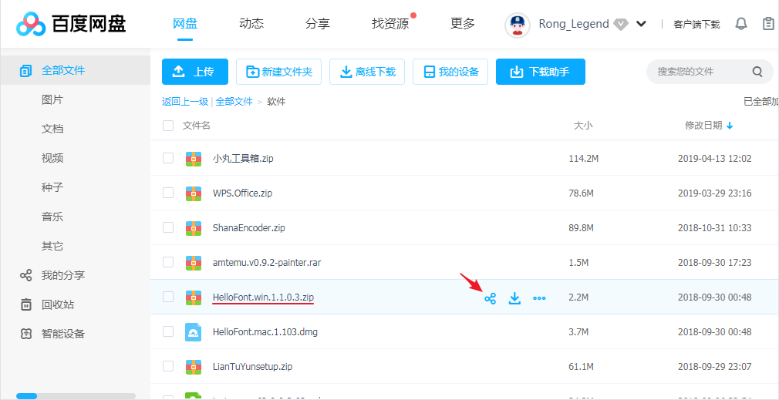Check the box for amtemu.v0.9.2-painter.rar

click(168, 262)
